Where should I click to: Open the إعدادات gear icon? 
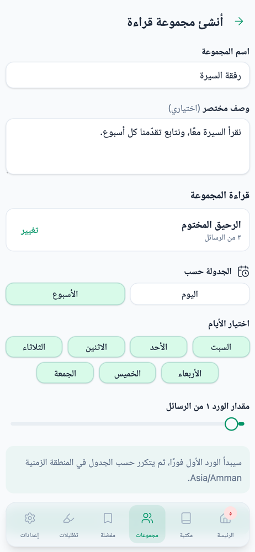click(30, 518)
